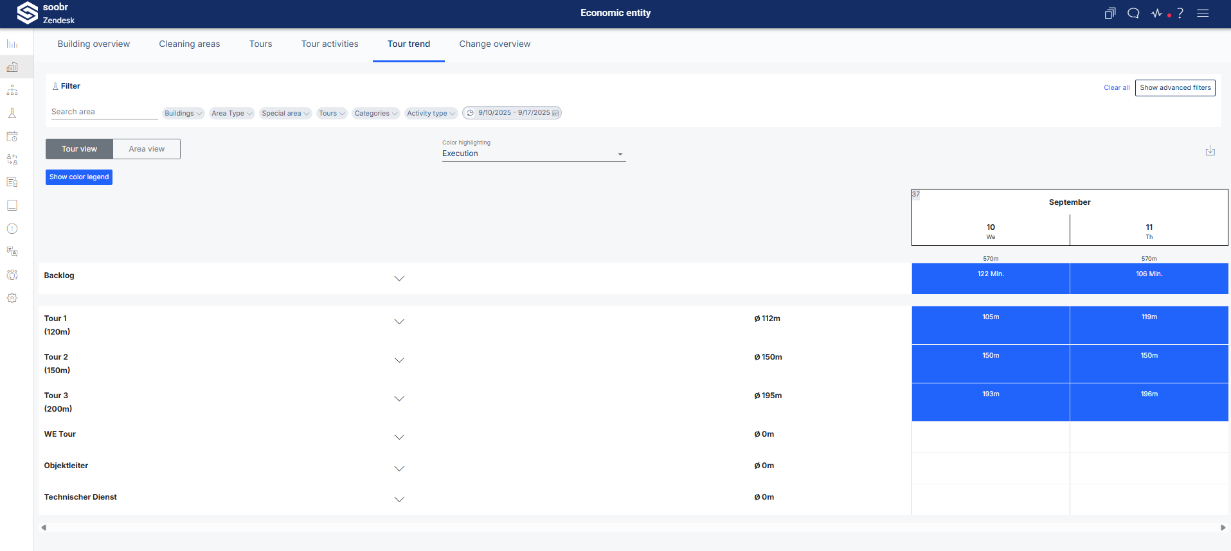Open the user group sidebar icon

(x=12, y=275)
